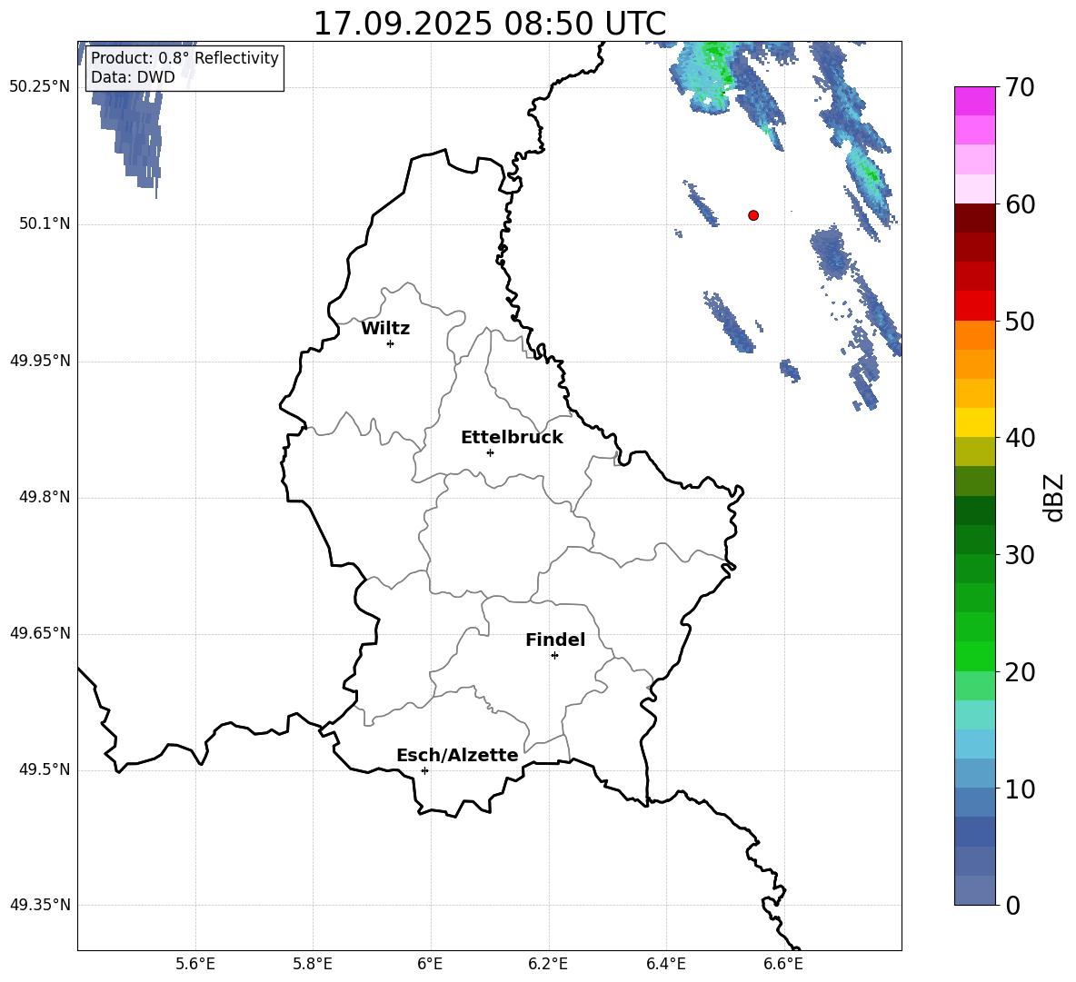Click the 6.2°E longitude label
The width and height of the screenshot is (1076, 982).
click(x=548, y=964)
